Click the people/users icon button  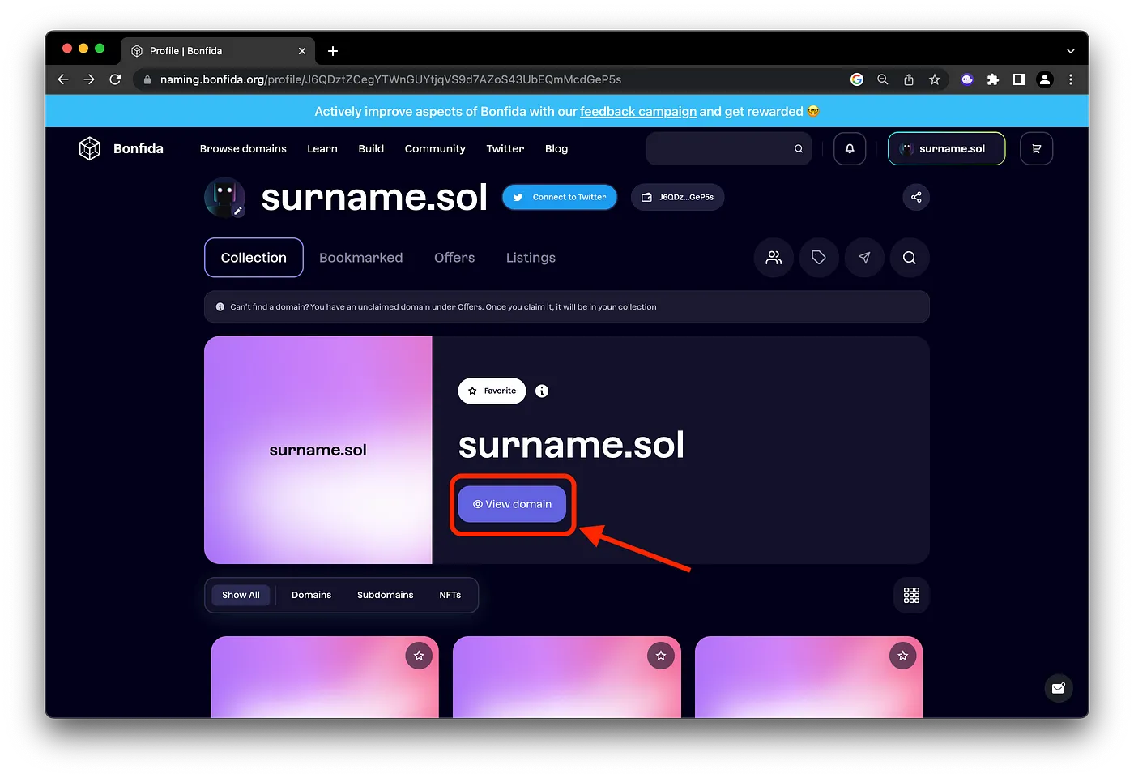tap(774, 258)
